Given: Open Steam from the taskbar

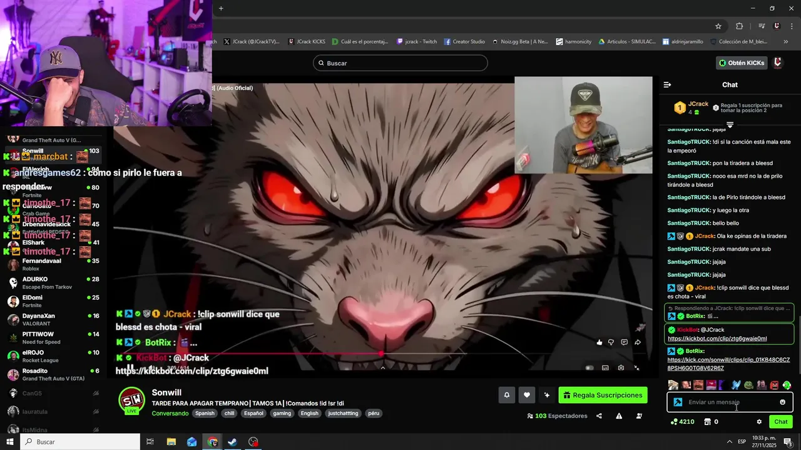Looking at the screenshot, I should 232,442.
